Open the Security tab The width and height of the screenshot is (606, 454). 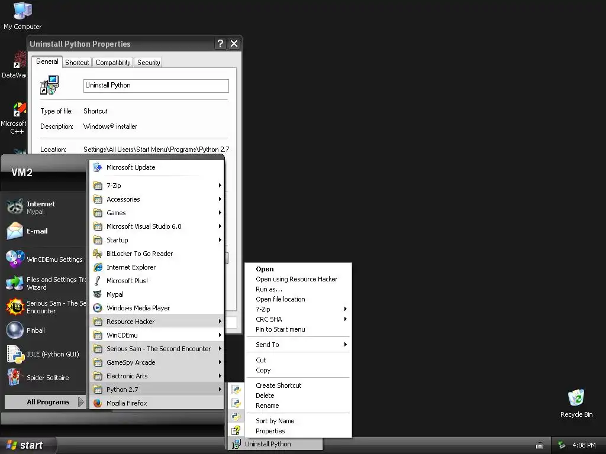pos(149,63)
